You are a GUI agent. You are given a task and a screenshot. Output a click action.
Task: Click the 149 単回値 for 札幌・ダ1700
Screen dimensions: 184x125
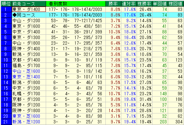(x=160, y=94)
